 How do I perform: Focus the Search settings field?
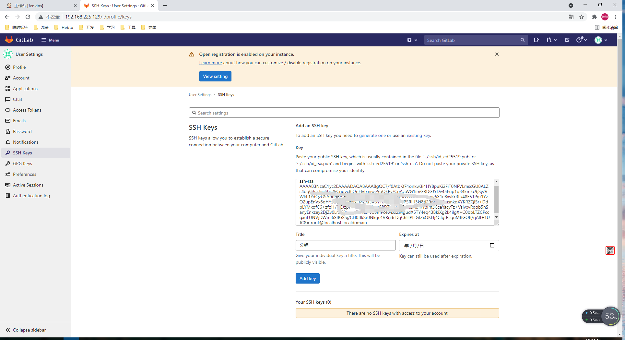pos(344,113)
